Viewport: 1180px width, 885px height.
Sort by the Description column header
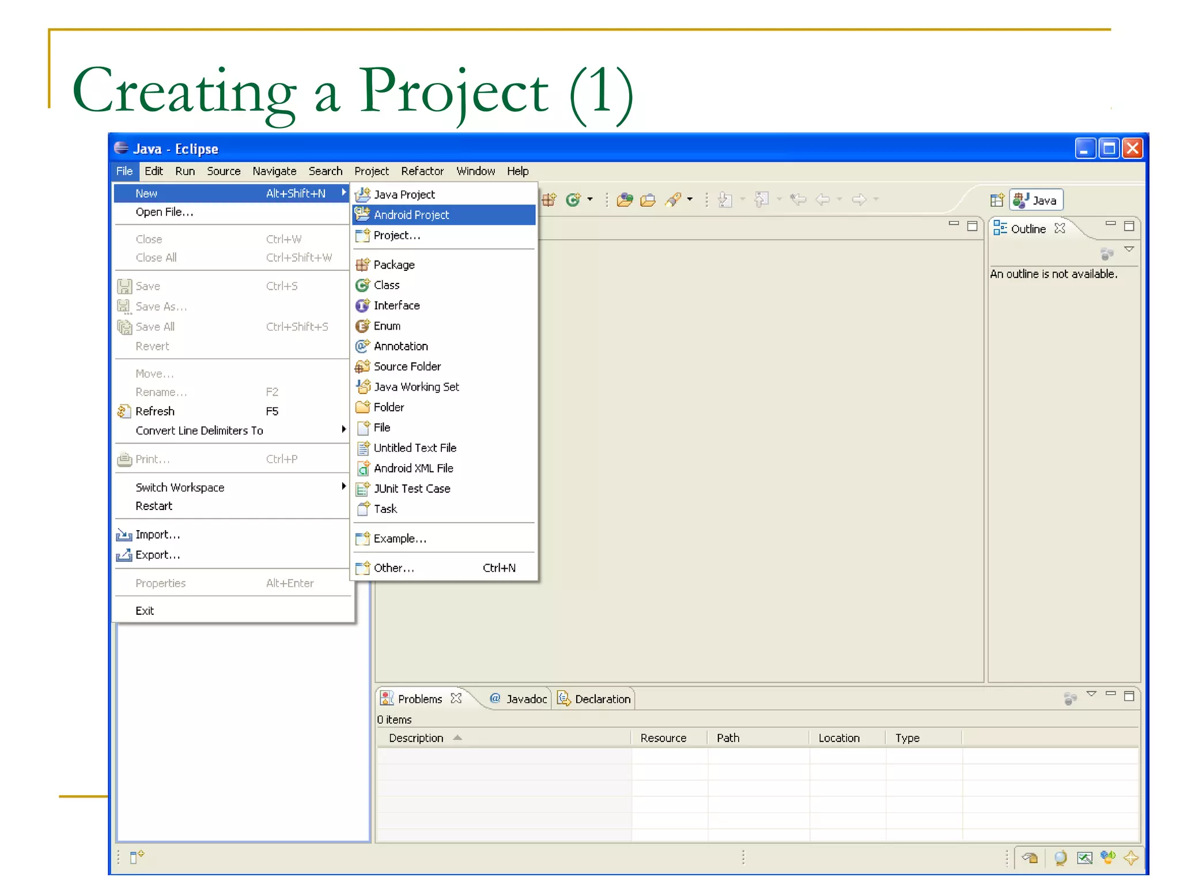504,738
